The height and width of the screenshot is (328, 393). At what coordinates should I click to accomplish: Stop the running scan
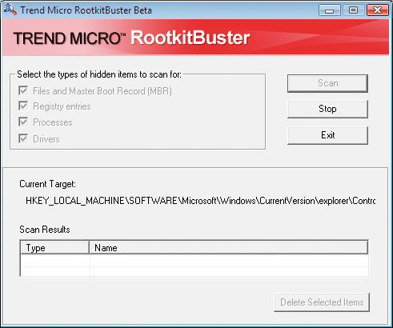click(327, 109)
